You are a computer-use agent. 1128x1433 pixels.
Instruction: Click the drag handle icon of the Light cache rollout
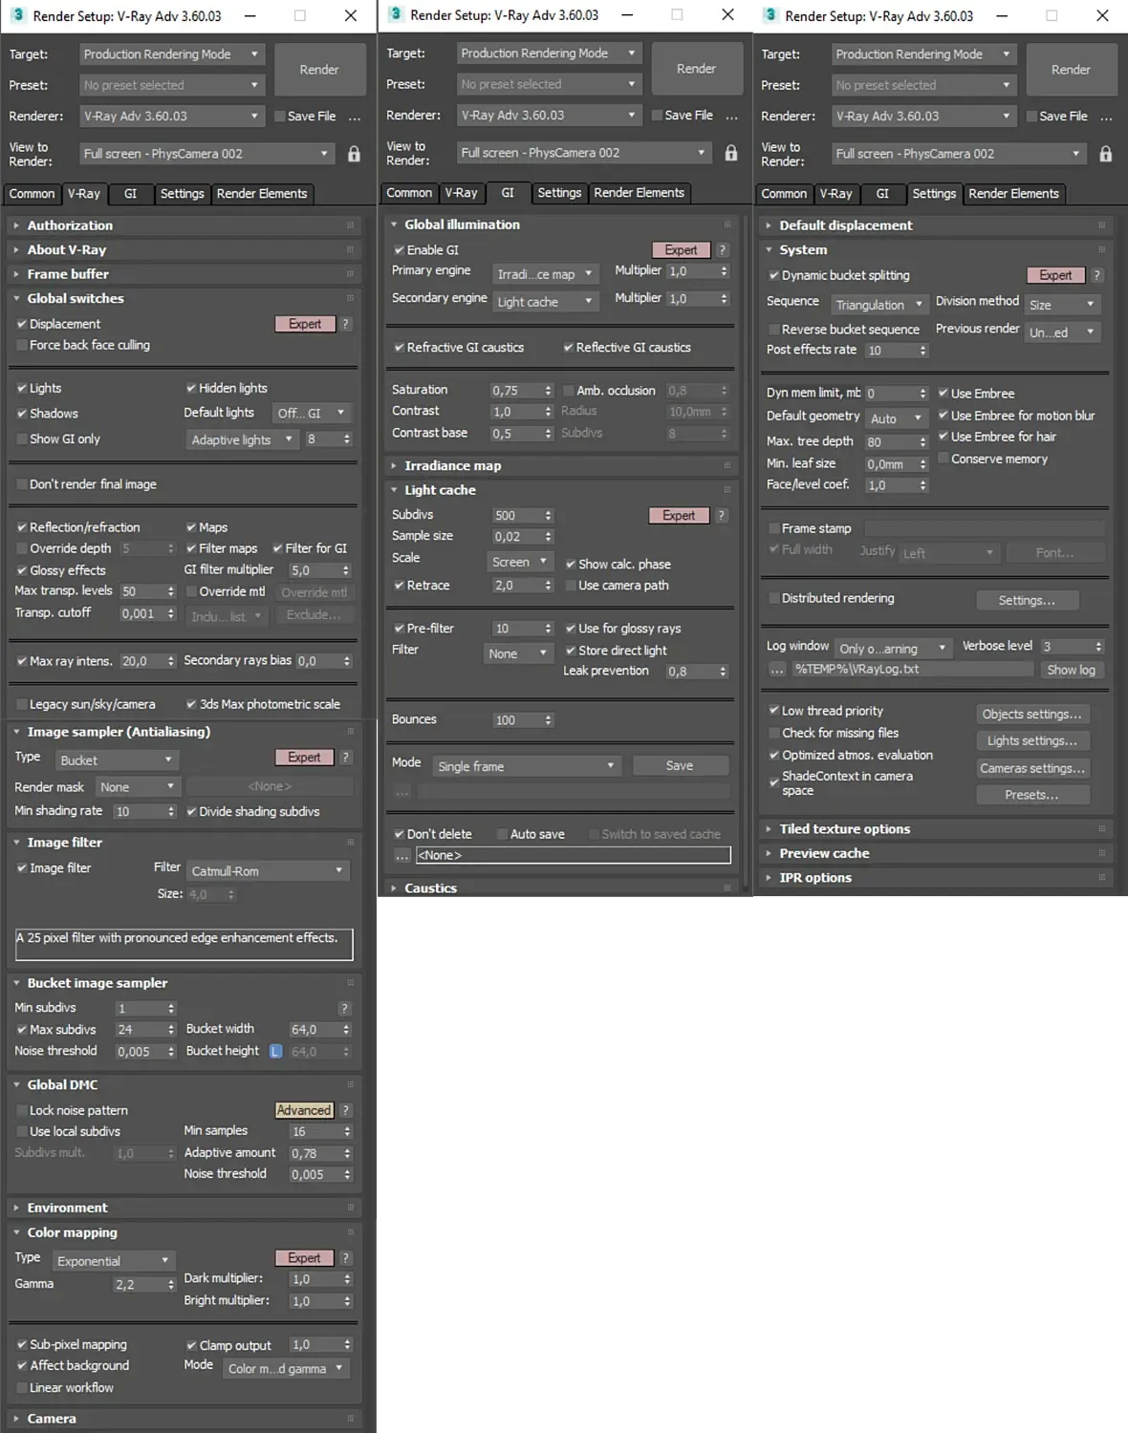[x=727, y=490]
